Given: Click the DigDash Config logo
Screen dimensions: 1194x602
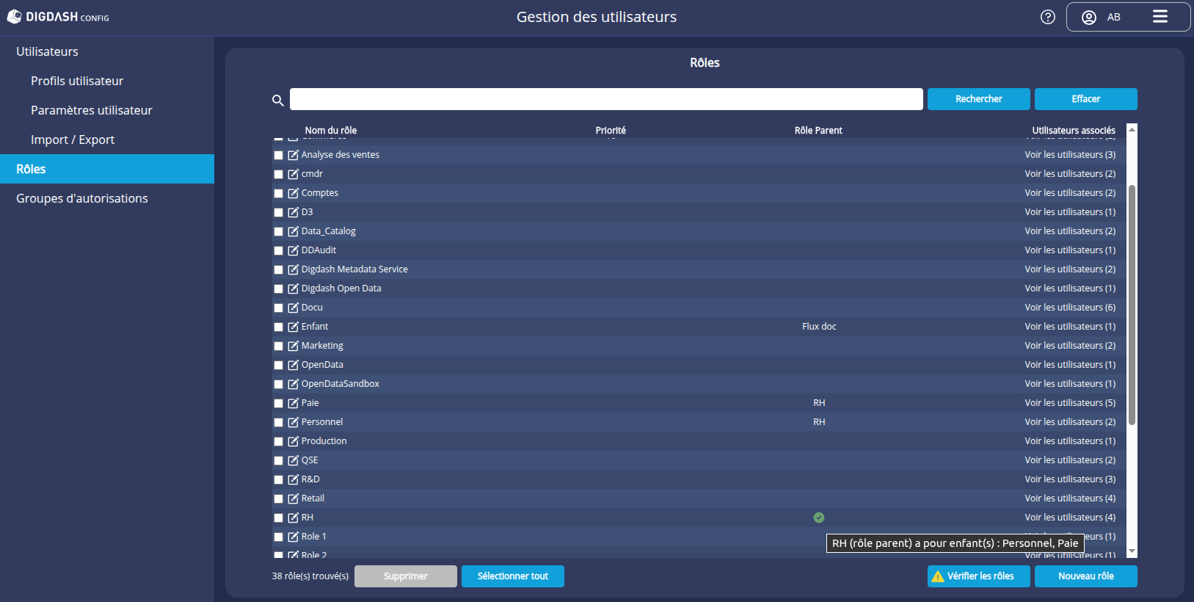Looking at the screenshot, I should 59,17.
